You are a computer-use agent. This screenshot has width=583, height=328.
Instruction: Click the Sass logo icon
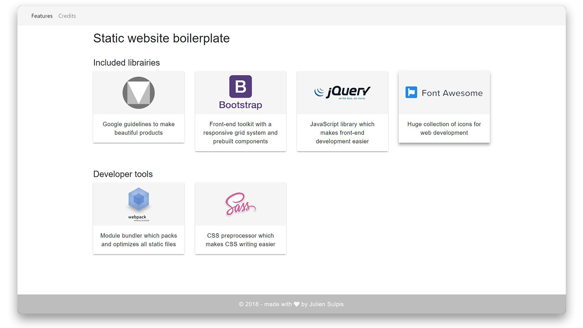240,204
